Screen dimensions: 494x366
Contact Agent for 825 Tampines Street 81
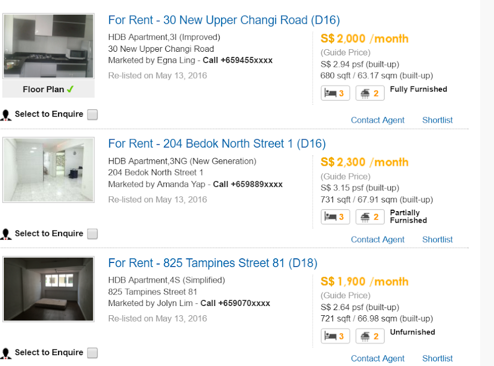pos(377,358)
